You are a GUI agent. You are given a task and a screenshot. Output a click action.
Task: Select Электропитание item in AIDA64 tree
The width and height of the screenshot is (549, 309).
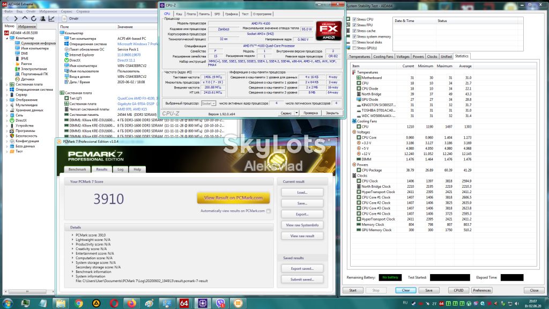pyautogui.click(x=31, y=69)
